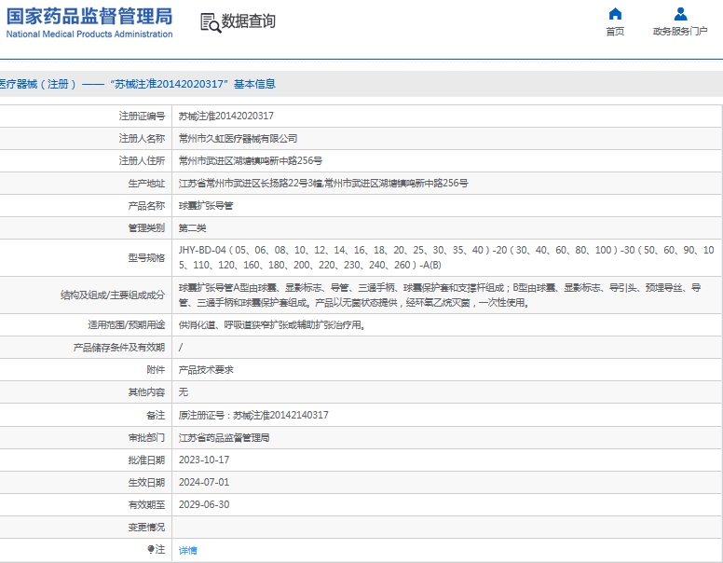This screenshot has height=563, width=723.
Task: Open the 详情 link in the 注 row
Action: point(187,550)
